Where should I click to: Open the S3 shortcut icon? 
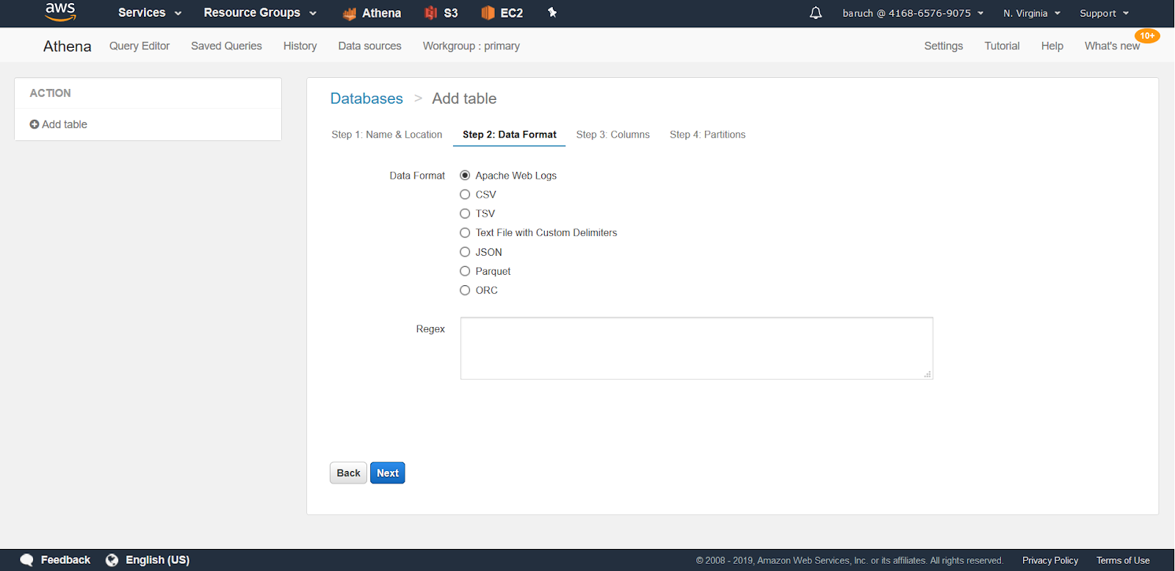[431, 12]
